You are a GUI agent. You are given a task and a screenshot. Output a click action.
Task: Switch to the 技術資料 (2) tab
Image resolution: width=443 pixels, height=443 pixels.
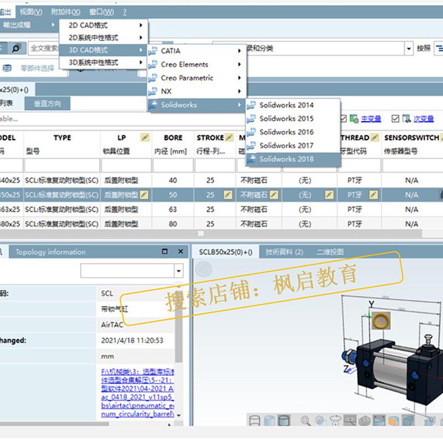[x=284, y=252]
